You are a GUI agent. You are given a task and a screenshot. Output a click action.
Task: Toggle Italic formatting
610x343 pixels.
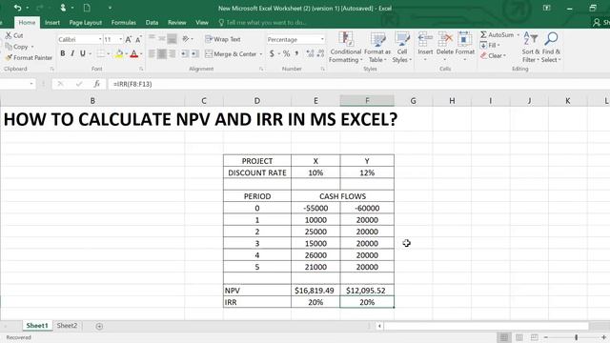72,53
